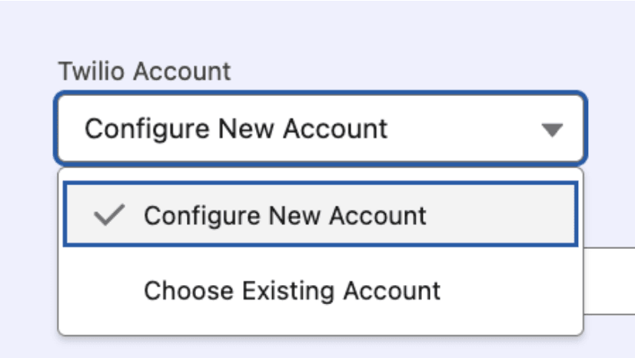
Task: Click the checkmark icon beside Configure New Account
Action: click(109, 216)
